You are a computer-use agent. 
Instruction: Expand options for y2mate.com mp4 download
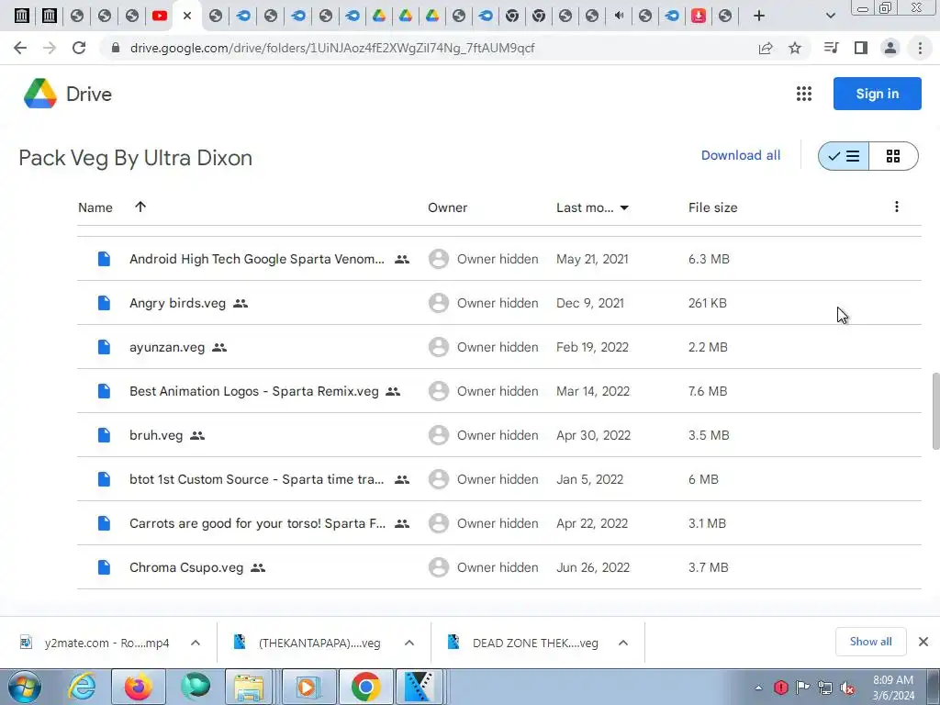[x=196, y=643]
